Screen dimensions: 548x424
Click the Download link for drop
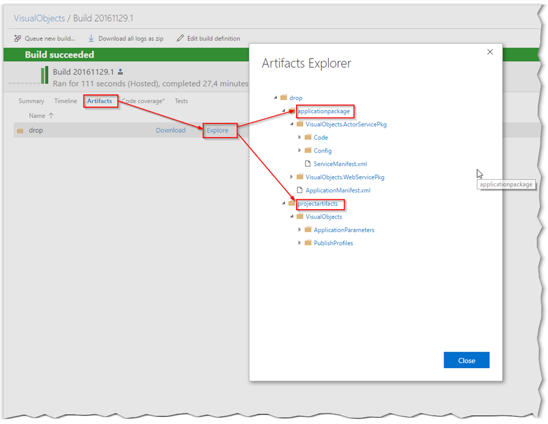coord(171,130)
